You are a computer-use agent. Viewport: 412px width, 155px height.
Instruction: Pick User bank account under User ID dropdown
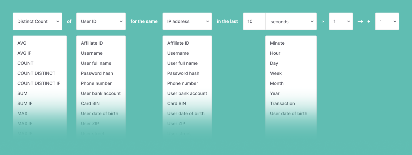(x=101, y=93)
